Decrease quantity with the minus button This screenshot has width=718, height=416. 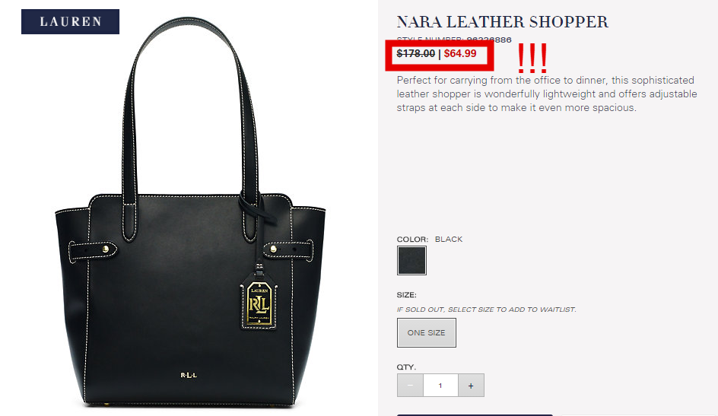click(410, 386)
